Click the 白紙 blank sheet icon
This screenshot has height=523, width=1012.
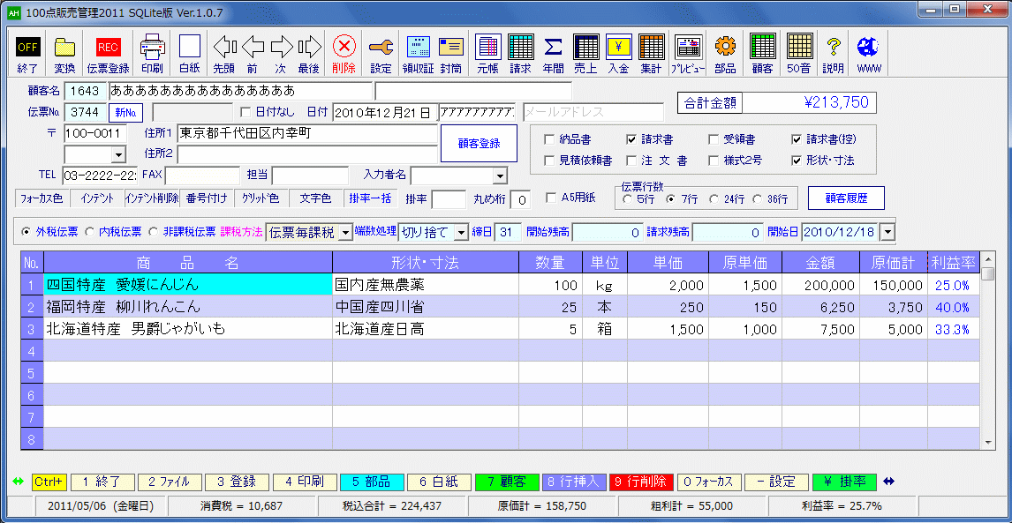pyautogui.click(x=190, y=54)
